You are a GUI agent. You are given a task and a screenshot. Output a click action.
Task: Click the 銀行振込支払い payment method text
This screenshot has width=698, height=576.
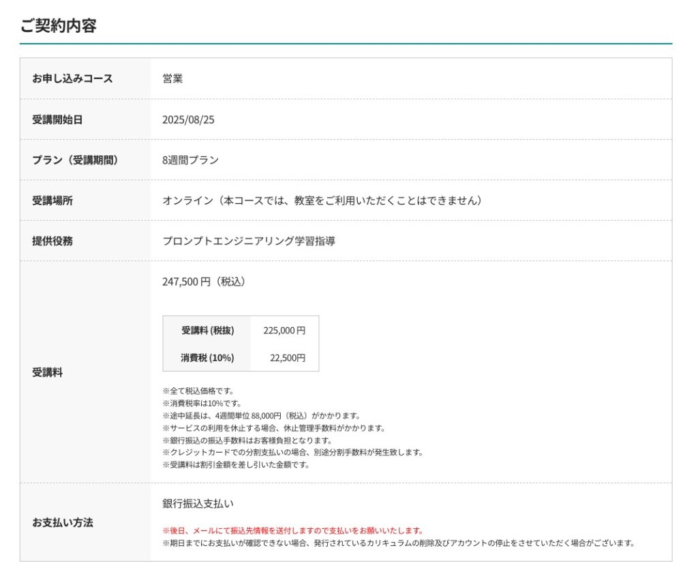[x=198, y=504]
